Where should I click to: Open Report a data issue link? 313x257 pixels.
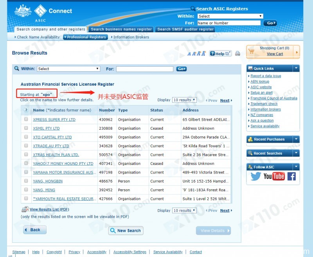tap(266, 76)
